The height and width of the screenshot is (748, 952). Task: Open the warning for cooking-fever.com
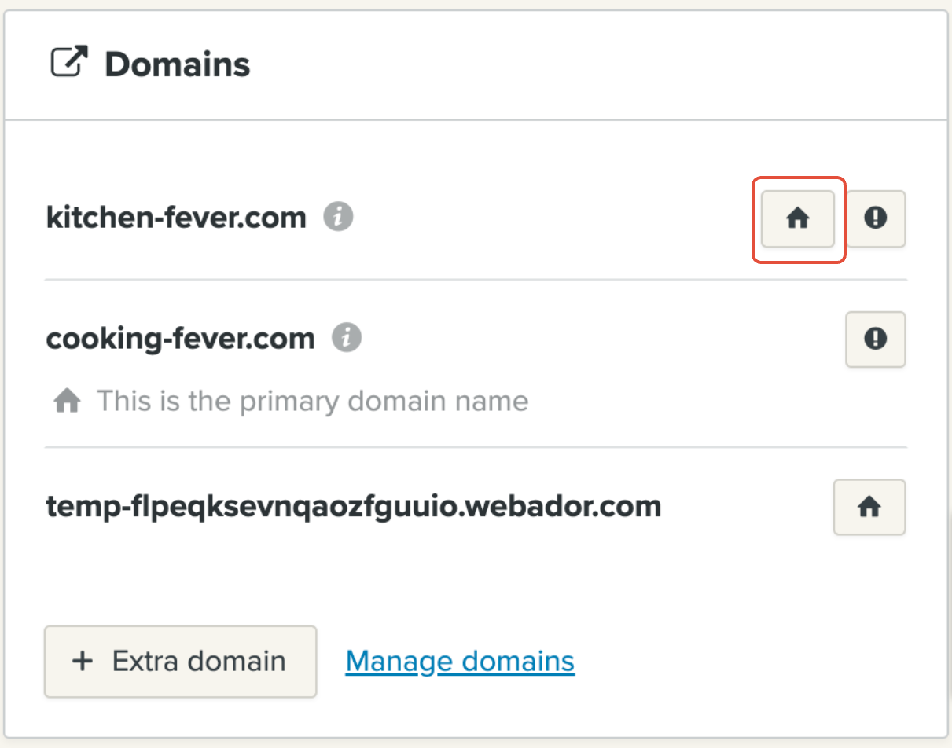pyautogui.click(x=875, y=339)
